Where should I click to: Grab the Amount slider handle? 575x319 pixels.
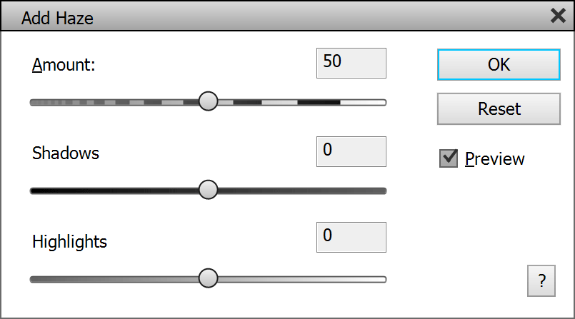coord(208,101)
